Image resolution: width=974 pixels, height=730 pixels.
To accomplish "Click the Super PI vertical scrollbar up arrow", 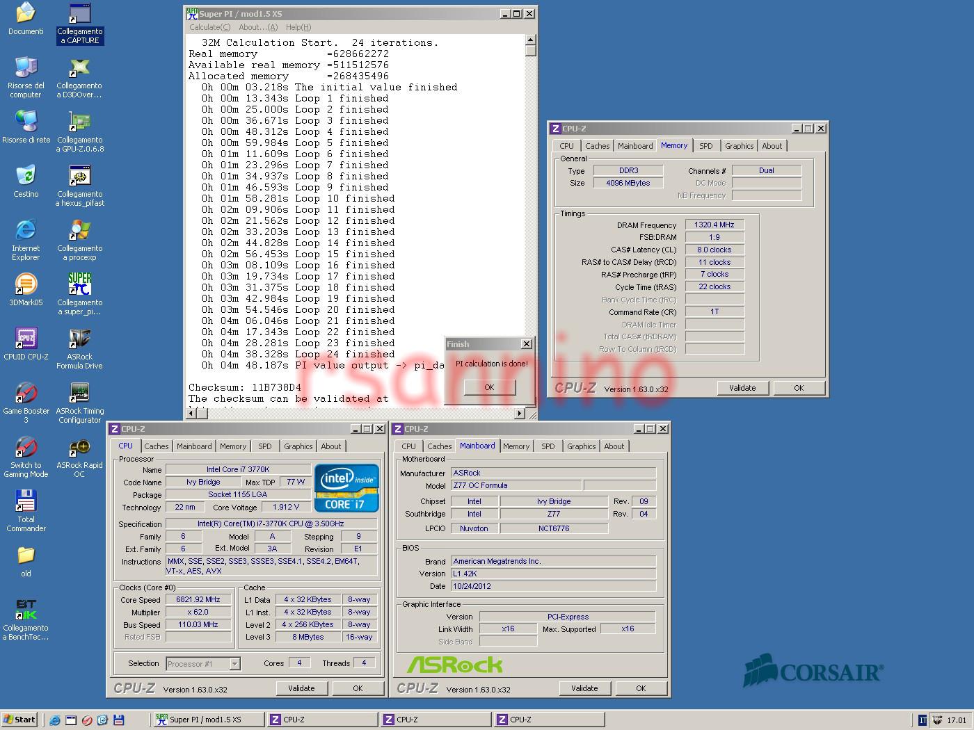I will 531,40.
